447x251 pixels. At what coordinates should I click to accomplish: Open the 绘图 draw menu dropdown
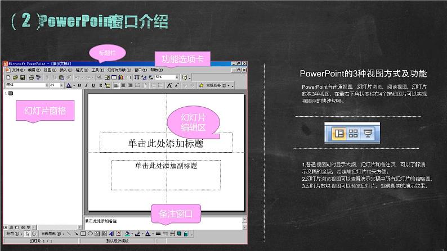[x=14, y=234]
